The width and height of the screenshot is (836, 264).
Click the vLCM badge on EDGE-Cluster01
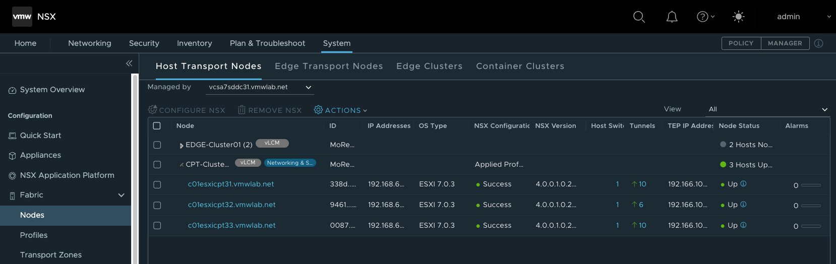(x=272, y=143)
